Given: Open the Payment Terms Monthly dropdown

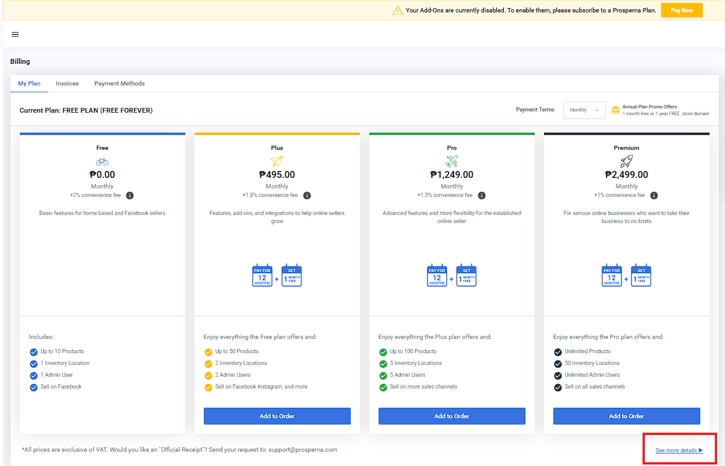Looking at the screenshot, I should point(584,110).
